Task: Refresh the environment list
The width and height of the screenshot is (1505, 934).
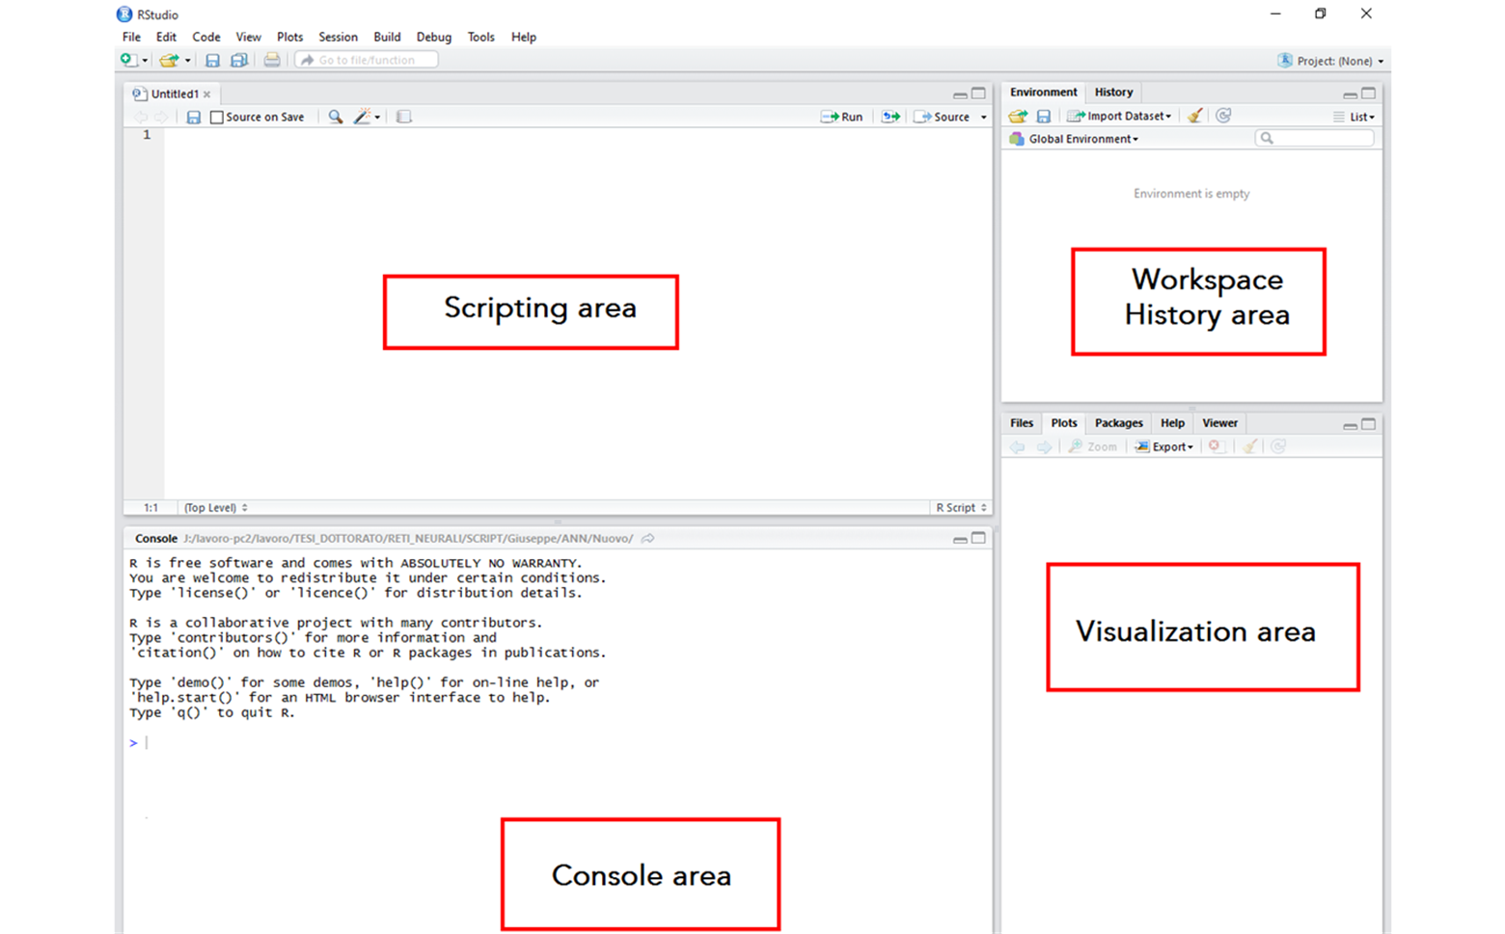Action: click(x=1223, y=116)
